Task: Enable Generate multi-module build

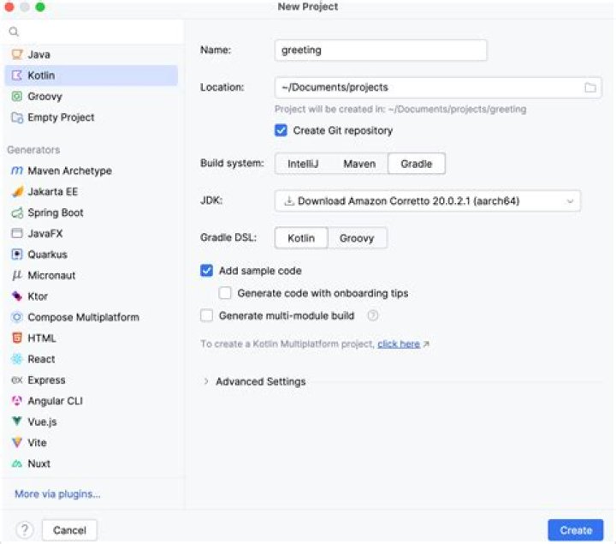Action: (x=207, y=315)
